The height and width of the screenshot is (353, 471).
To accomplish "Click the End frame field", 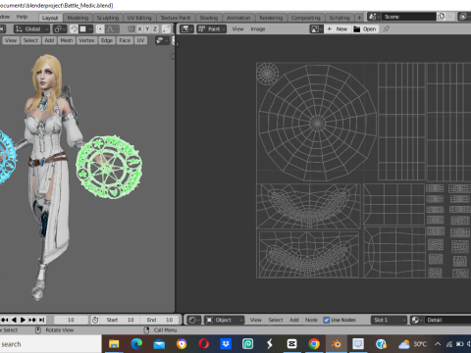I will coord(160,320).
